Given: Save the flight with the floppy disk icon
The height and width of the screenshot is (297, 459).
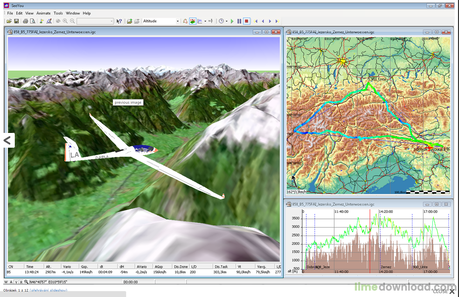Looking at the screenshot, I should click(x=16, y=21).
